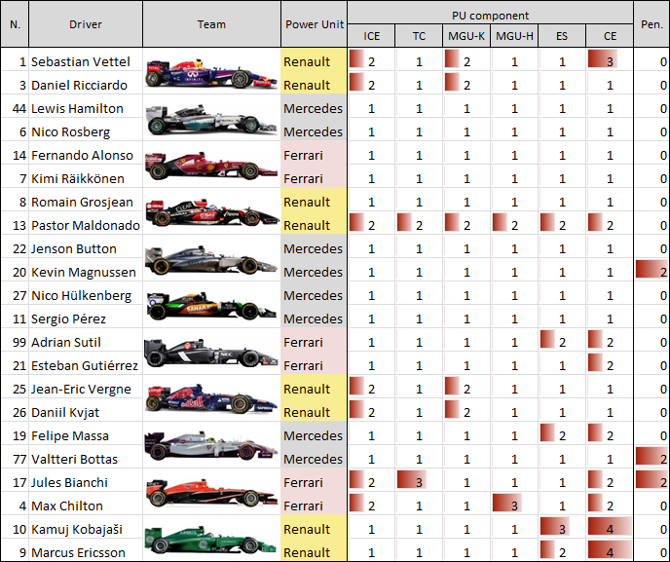Select the Marussia car picture
Viewport: 670px width, 562px height.
(x=211, y=493)
